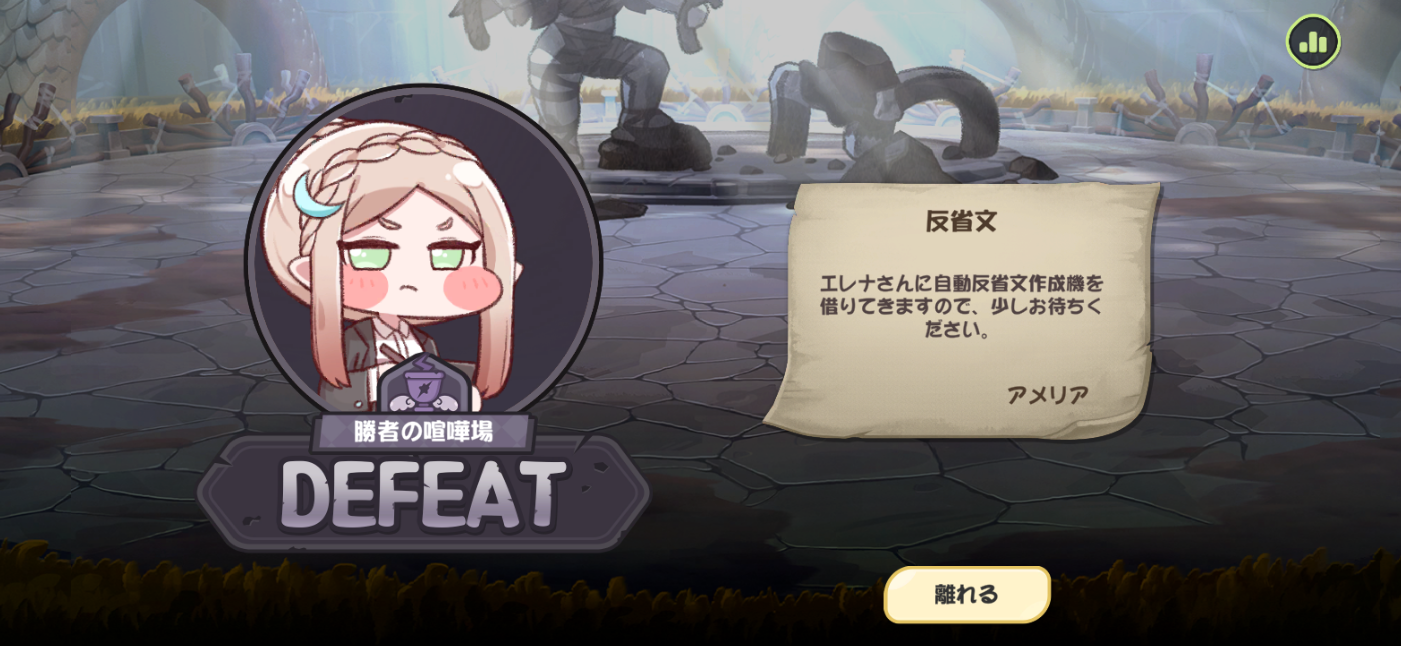Screen dimensions: 1401x646
Task: Tap the reflection note message text
Action: click(x=961, y=306)
